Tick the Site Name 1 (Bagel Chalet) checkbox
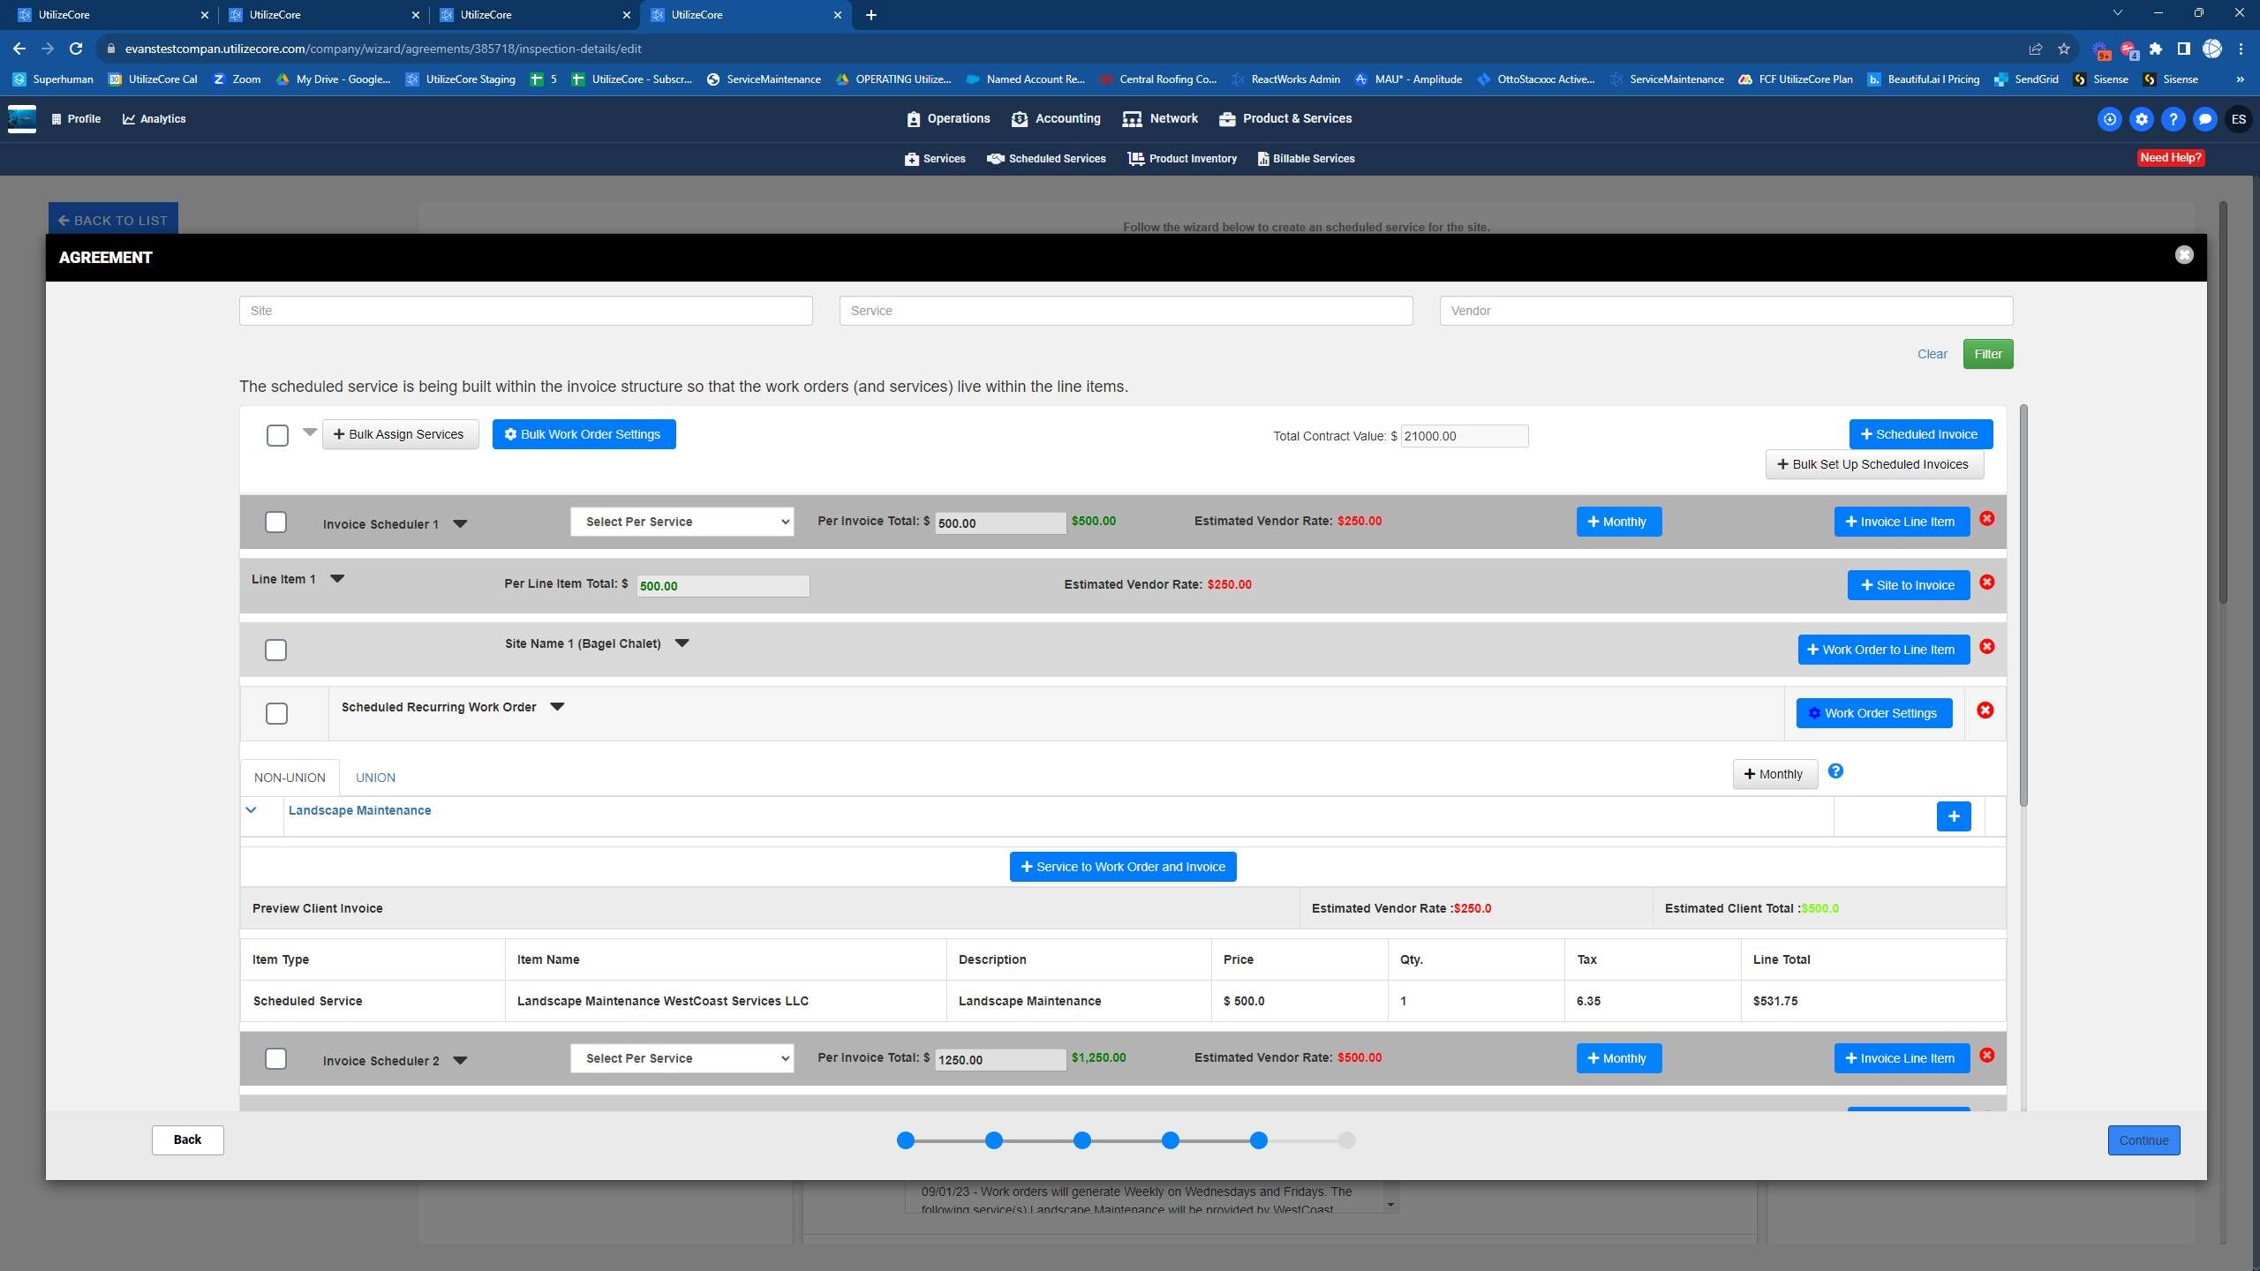This screenshot has width=2260, height=1271. tap(275, 651)
